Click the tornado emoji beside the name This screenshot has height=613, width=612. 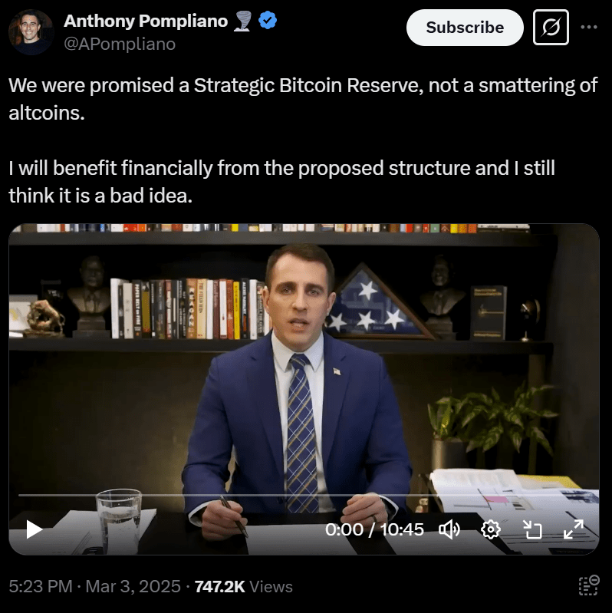click(242, 21)
